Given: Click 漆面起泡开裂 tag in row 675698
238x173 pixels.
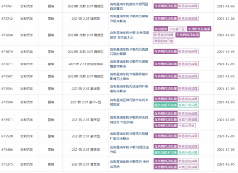Looking at the screenshot, I should click(x=164, y=41).
